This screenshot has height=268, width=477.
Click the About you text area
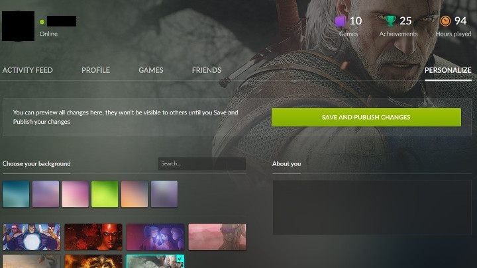point(372,207)
